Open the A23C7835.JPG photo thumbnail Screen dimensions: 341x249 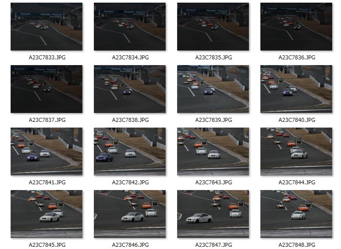click(x=213, y=27)
